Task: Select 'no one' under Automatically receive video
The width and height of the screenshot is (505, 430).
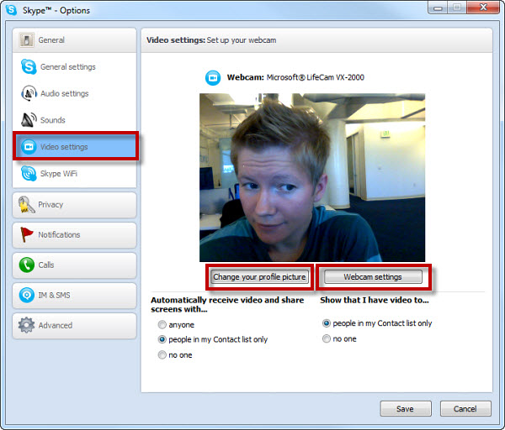Action: click(162, 355)
